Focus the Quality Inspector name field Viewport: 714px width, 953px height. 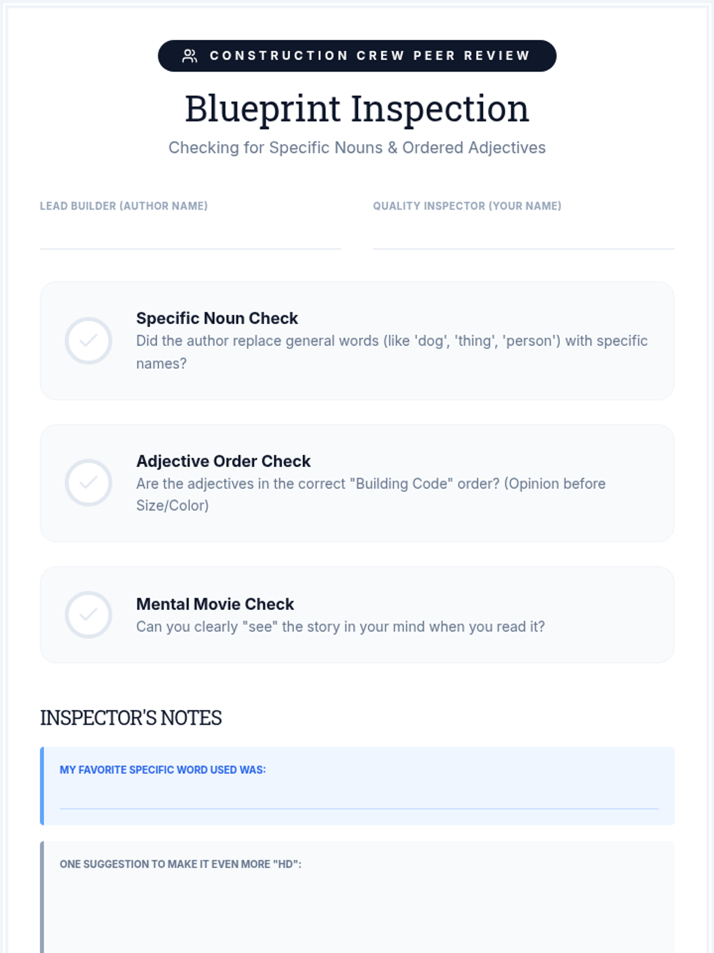click(x=524, y=235)
